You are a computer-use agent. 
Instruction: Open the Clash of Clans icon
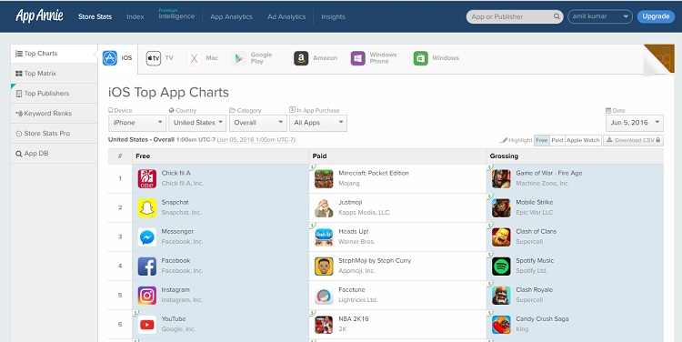tap(501, 237)
